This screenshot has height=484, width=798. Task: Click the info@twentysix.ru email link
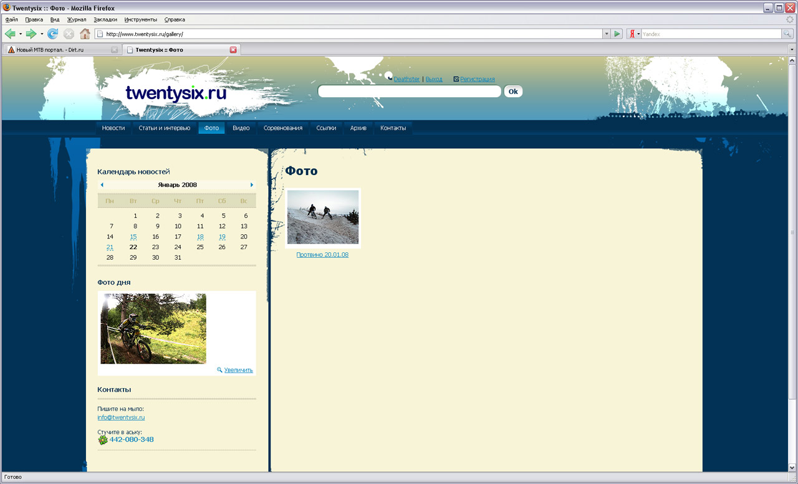(x=121, y=417)
